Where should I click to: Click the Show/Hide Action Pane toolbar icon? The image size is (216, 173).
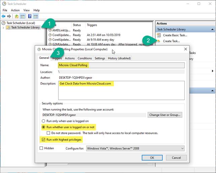pyautogui.click(x=36, y=16)
